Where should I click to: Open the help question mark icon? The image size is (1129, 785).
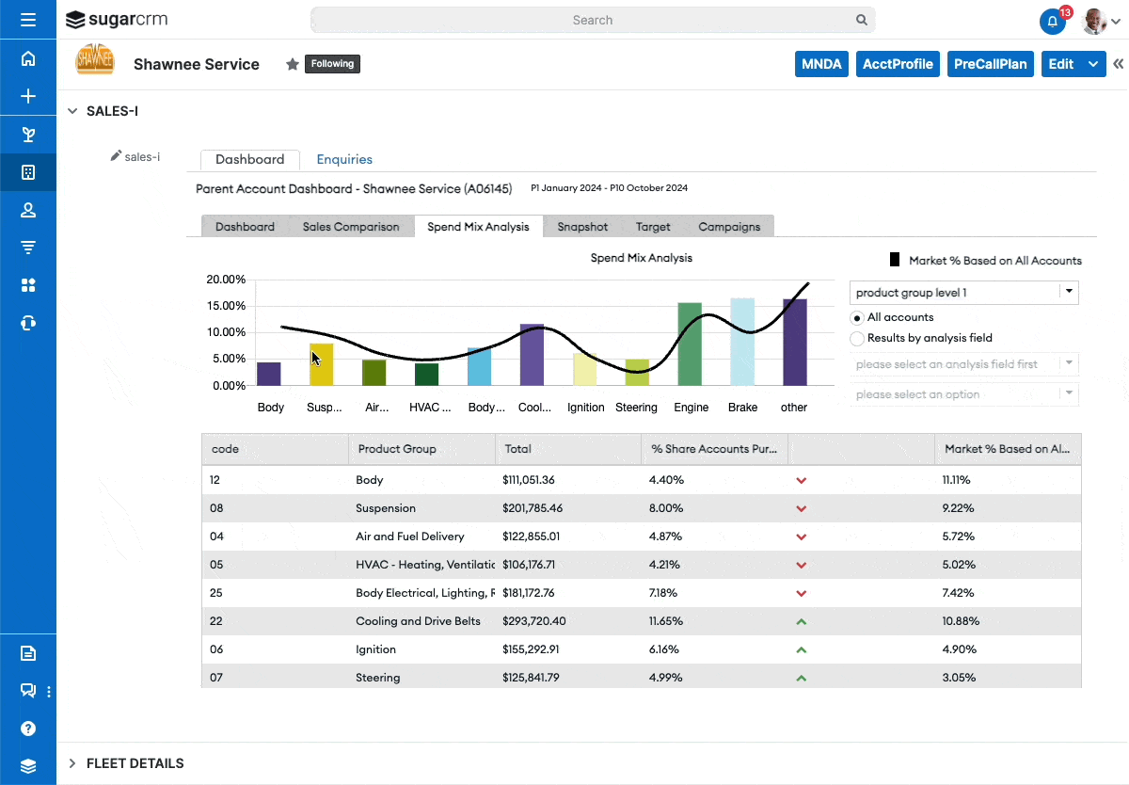tap(28, 729)
